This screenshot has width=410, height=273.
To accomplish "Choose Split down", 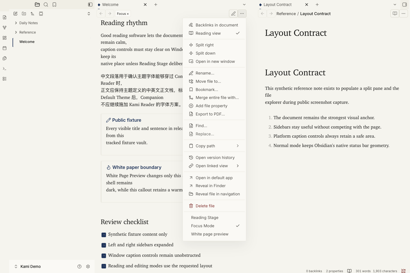I will (x=214, y=53).
